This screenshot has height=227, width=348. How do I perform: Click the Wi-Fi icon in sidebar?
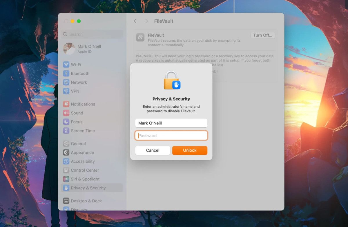[x=66, y=65]
